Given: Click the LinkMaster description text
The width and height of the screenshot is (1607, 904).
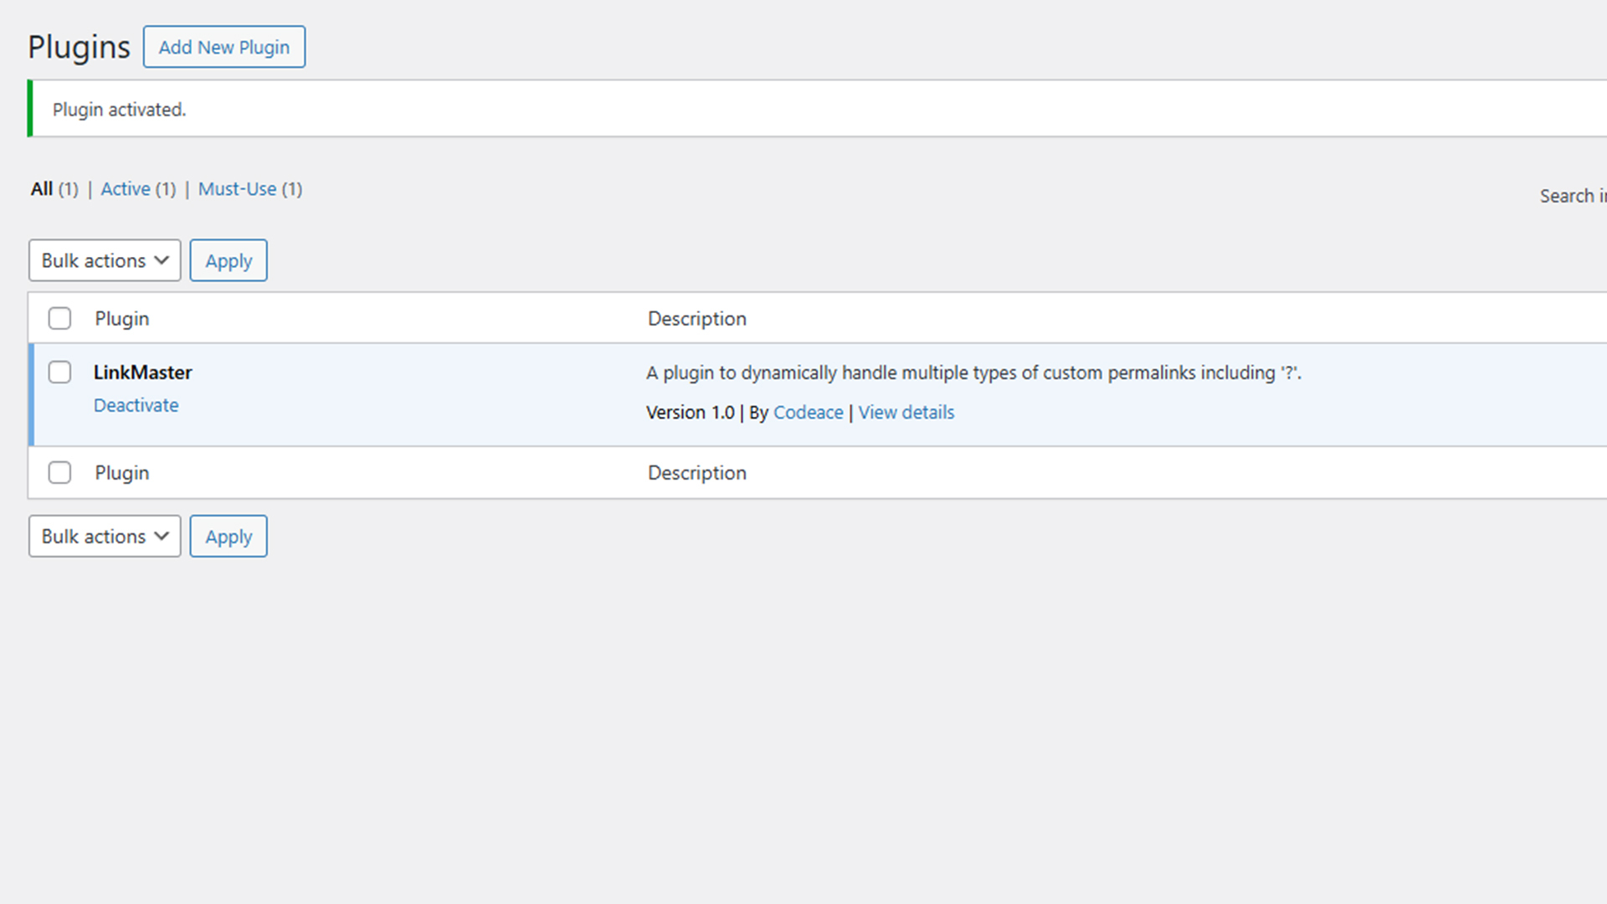Looking at the screenshot, I should point(974,372).
